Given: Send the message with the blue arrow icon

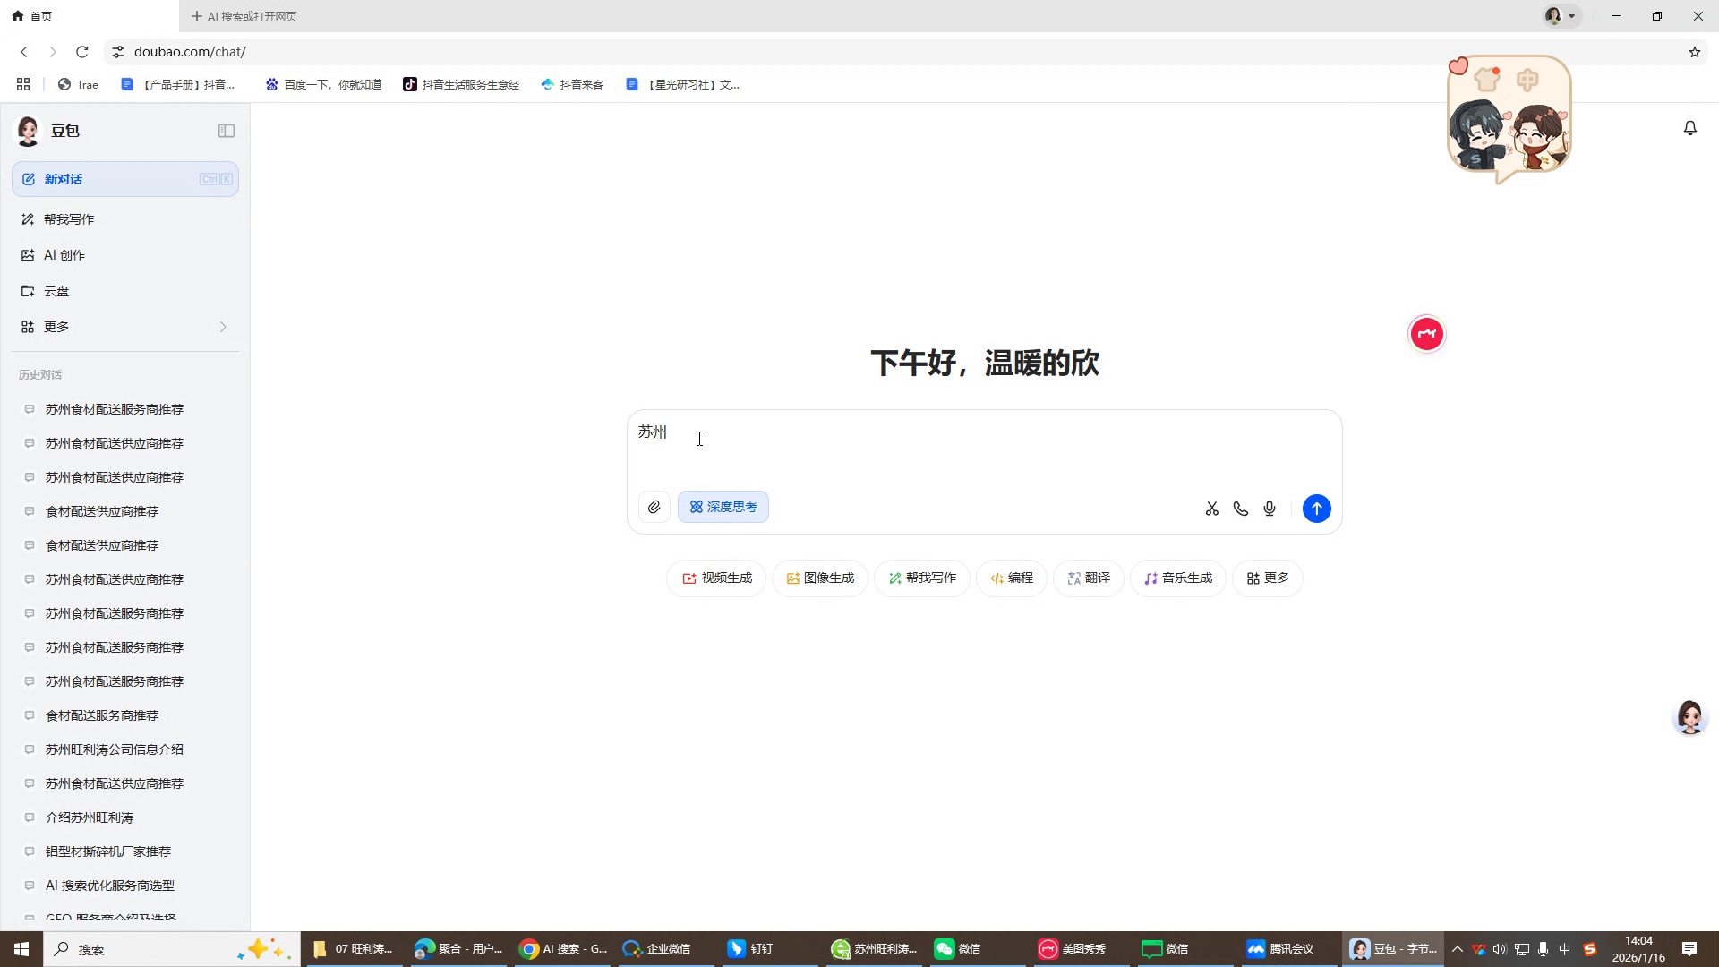Looking at the screenshot, I should point(1316,508).
